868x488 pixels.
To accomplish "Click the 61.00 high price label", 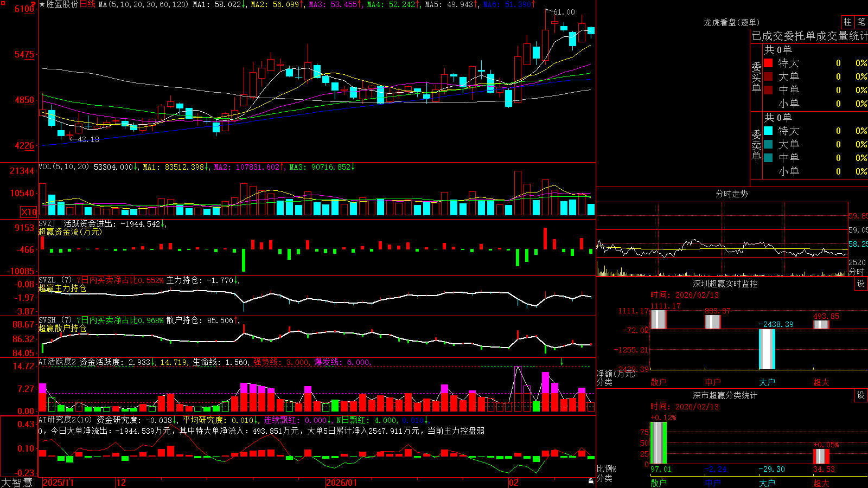I will click(x=564, y=12).
